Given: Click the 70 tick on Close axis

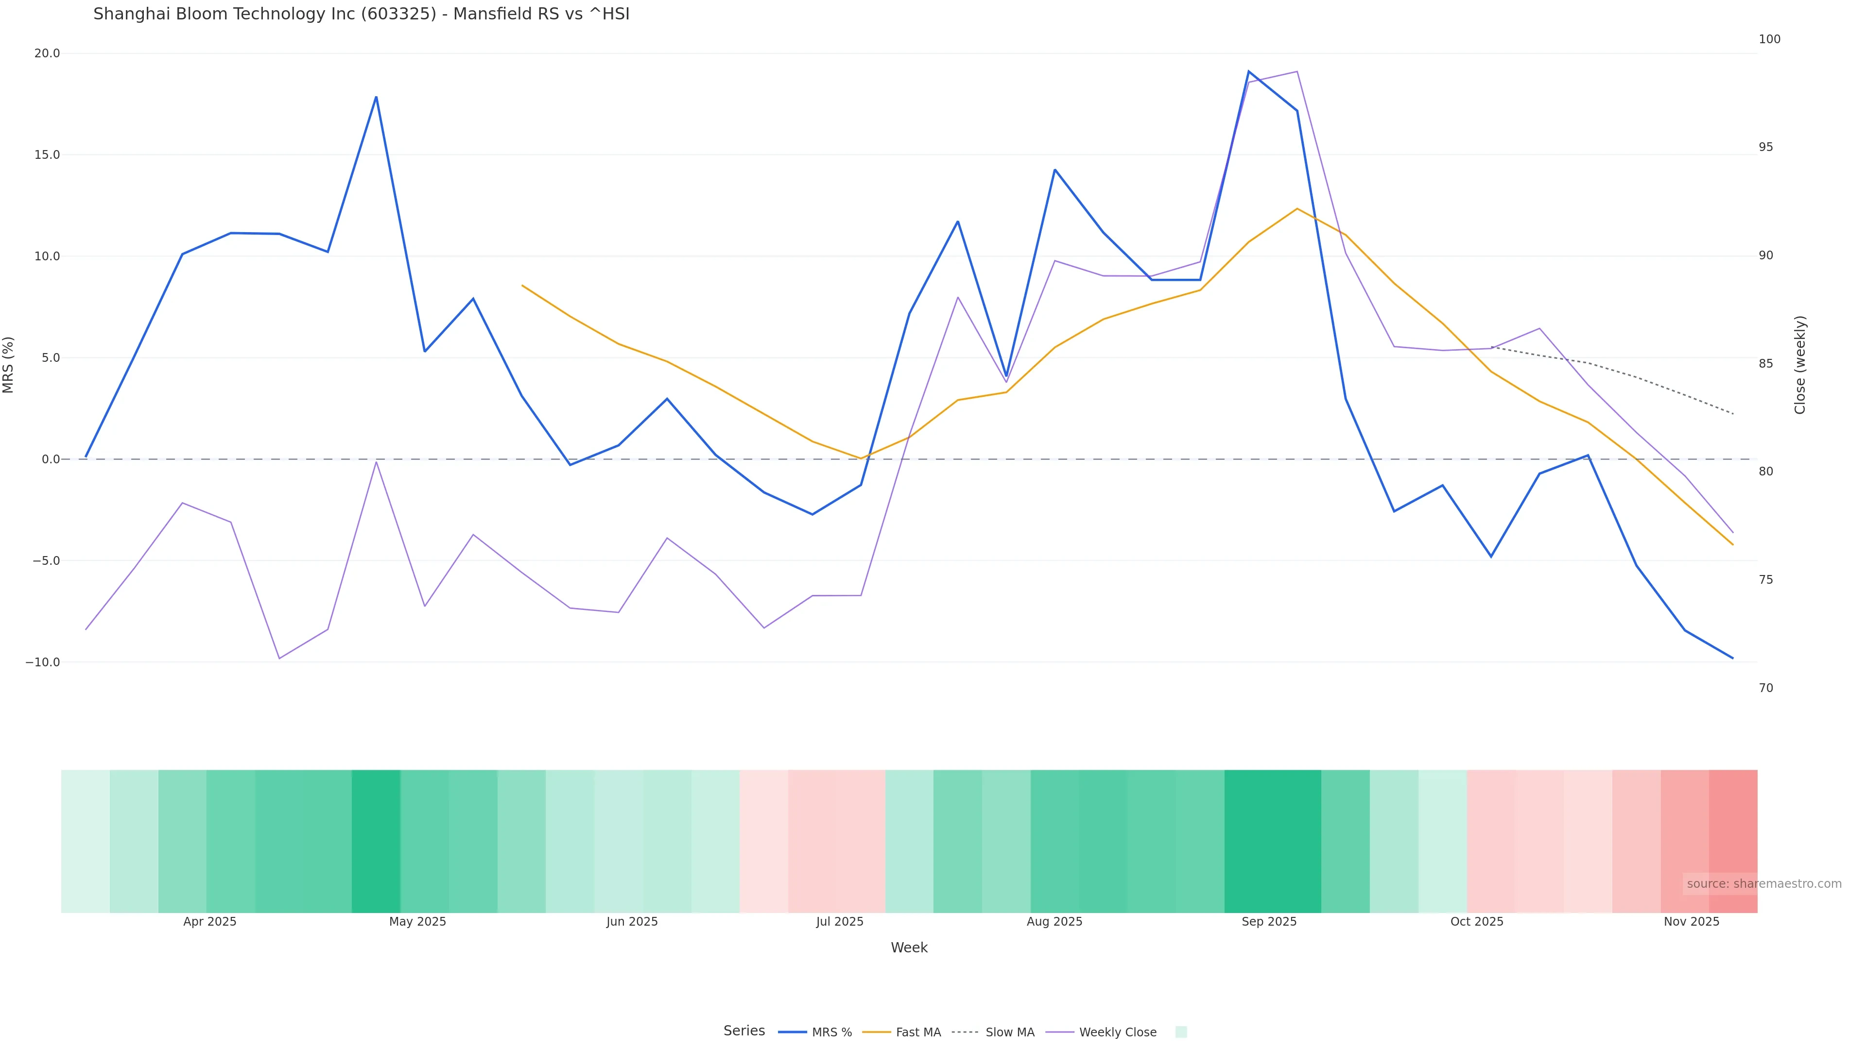Looking at the screenshot, I should click(1766, 688).
